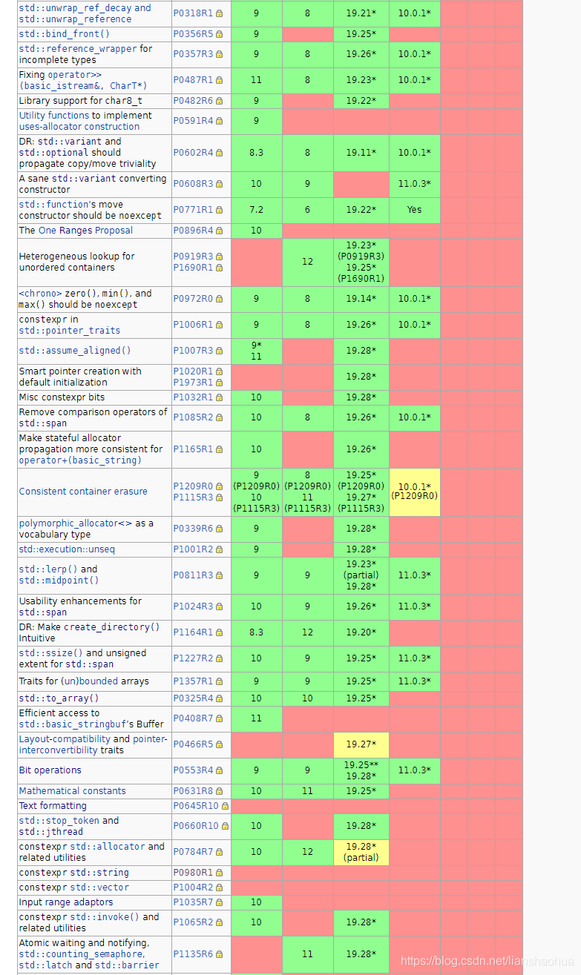This screenshot has height=975, width=581.
Task: Click the lock icon beside P1227R2
Action: click(x=219, y=658)
